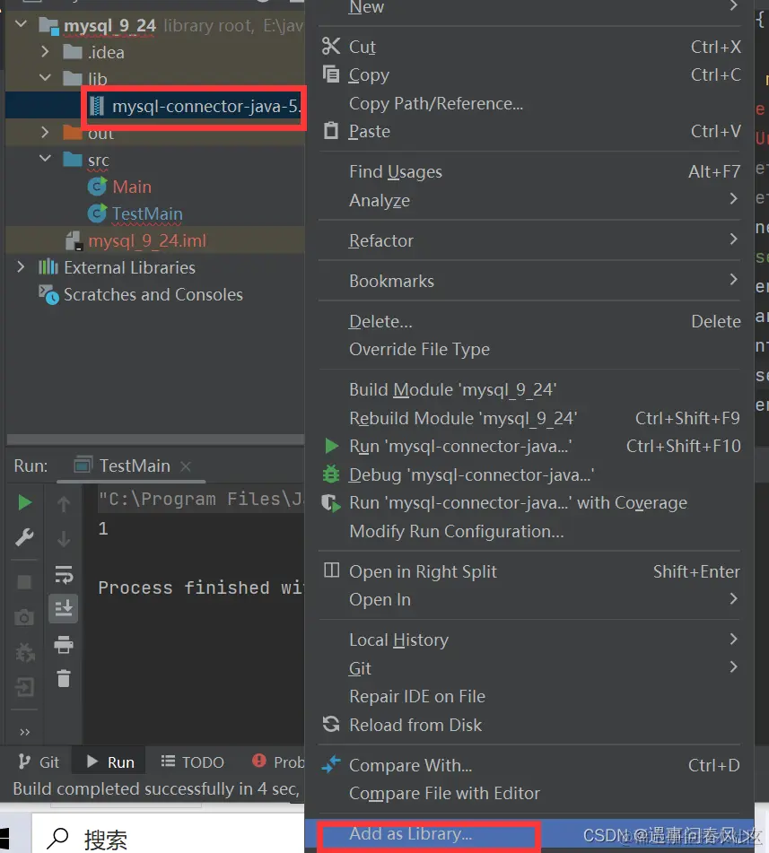Open the TODO tool window tab
This screenshot has width=769, height=853.
click(193, 762)
